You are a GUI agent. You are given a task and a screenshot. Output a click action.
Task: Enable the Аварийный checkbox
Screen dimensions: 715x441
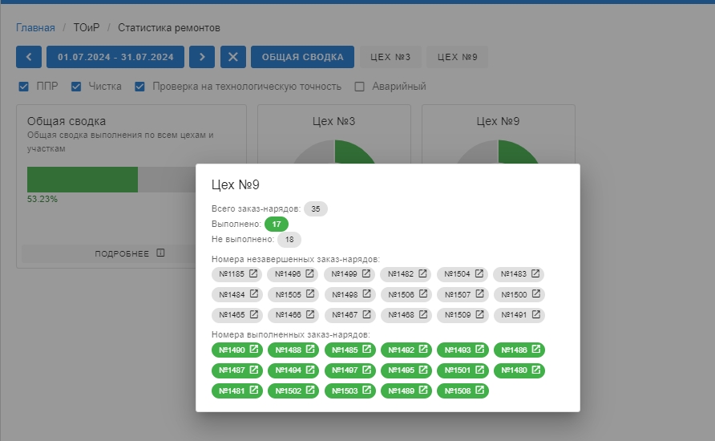pyautogui.click(x=360, y=87)
